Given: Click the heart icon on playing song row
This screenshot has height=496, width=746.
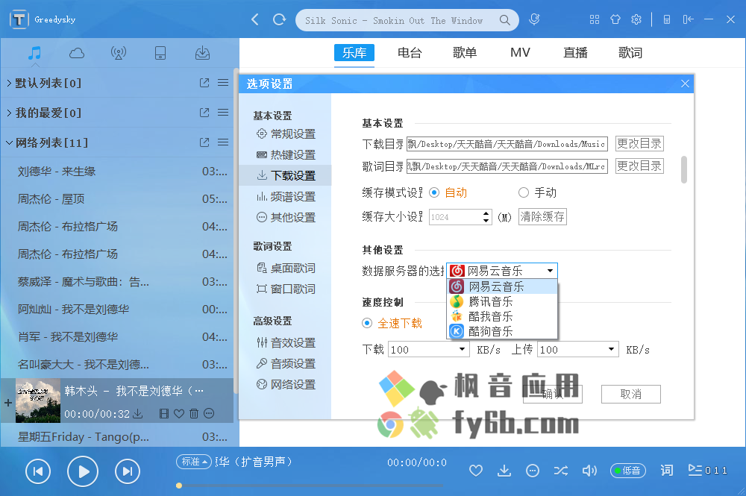Looking at the screenshot, I should [179, 414].
